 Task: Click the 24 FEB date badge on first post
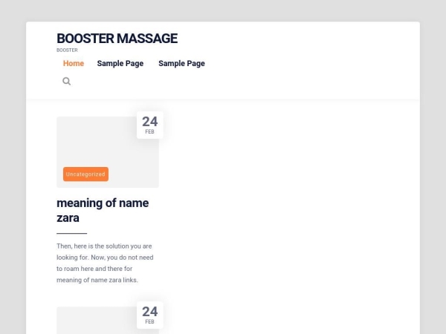coord(150,125)
